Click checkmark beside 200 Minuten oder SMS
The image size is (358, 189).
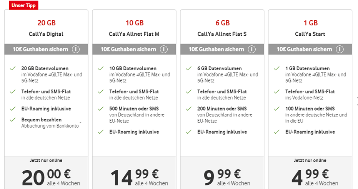pos(188,108)
